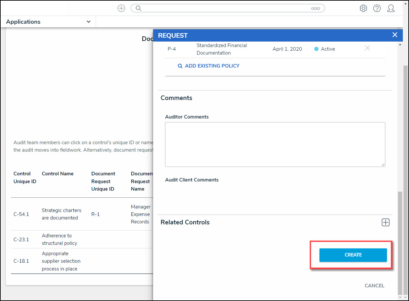Open the Adherence to structural policy control
409x301 pixels.
coord(59,239)
